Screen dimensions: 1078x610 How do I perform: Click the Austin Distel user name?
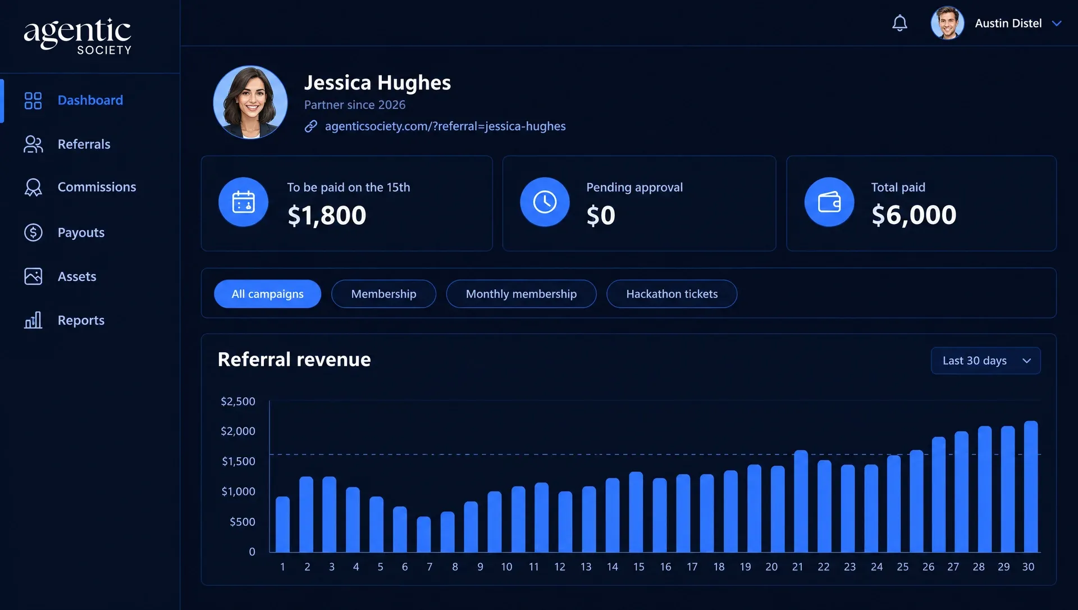pyautogui.click(x=1008, y=24)
